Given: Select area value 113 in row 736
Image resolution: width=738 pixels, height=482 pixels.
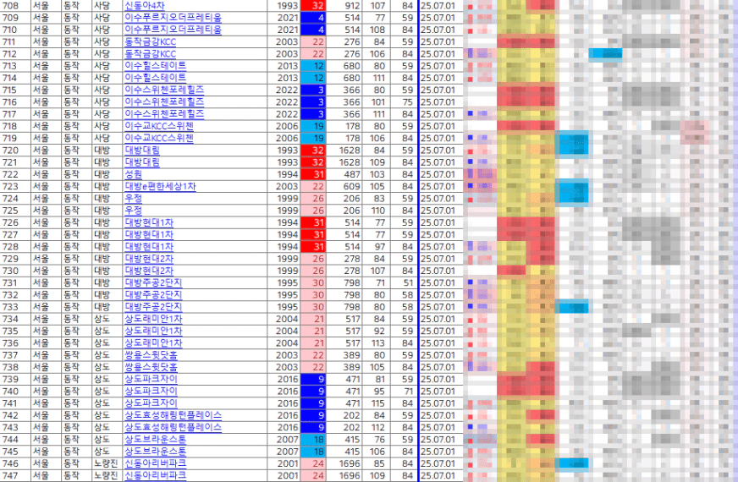Looking at the screenshot, I should 377,343.
